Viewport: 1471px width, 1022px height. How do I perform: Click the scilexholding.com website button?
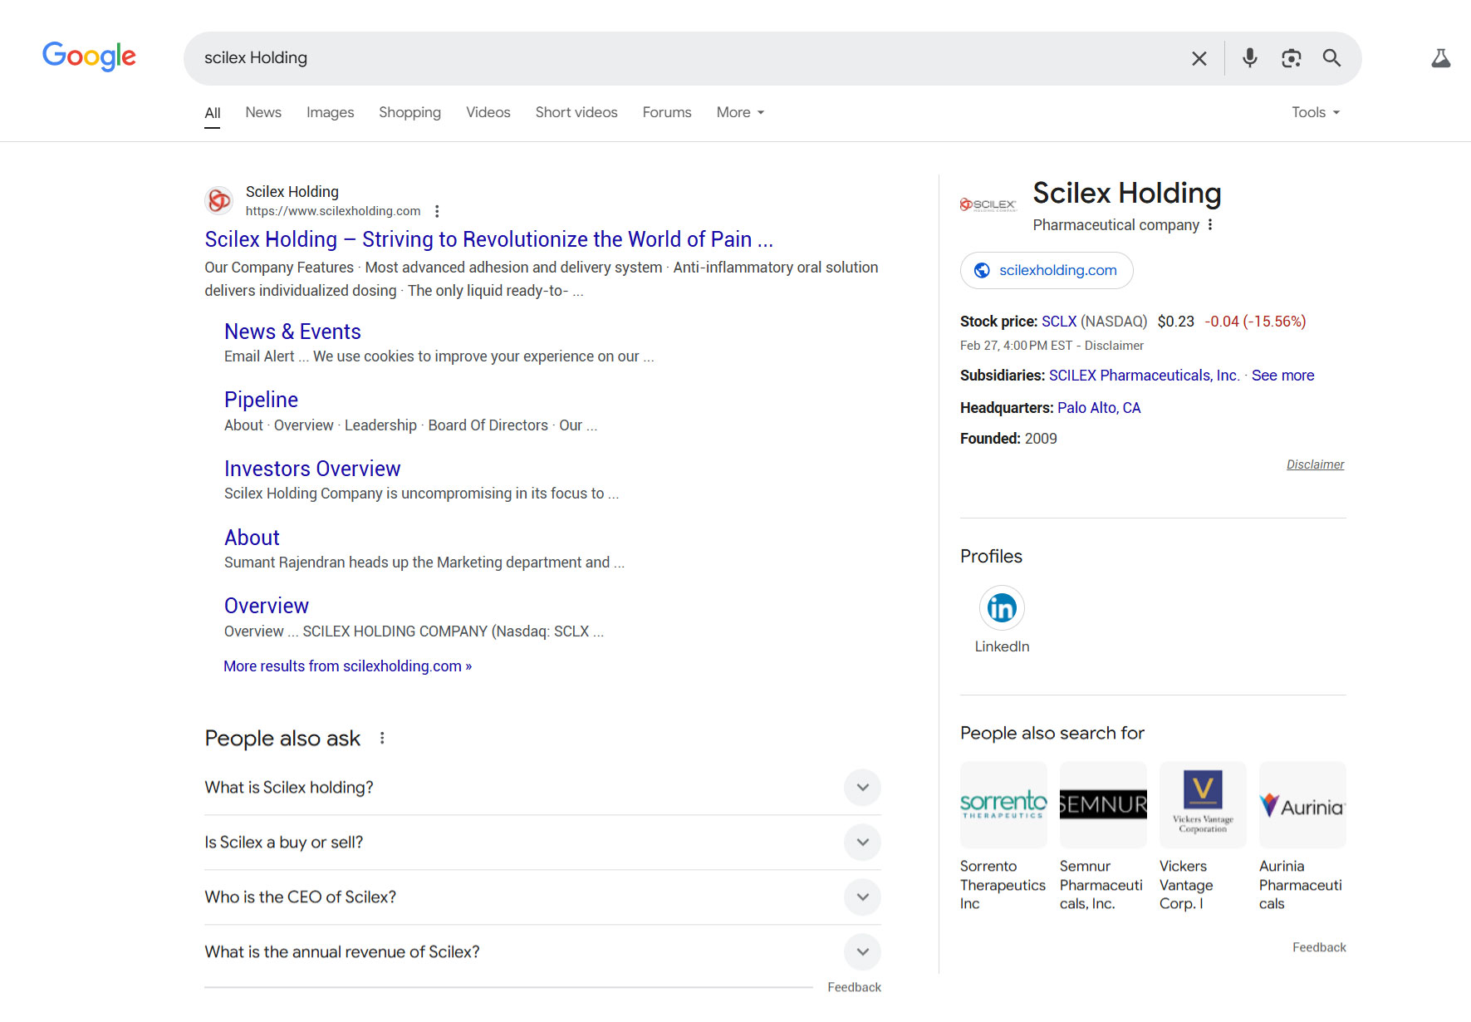pyautogui.click(x=1047, y=270)
